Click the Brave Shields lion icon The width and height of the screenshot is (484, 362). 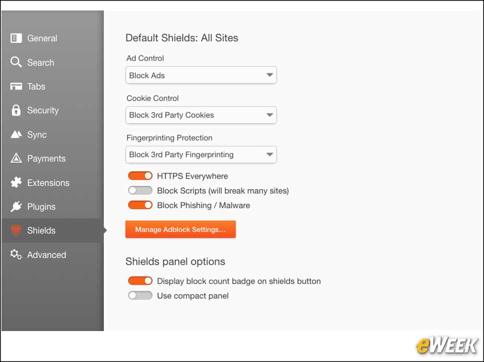[x=16, y=230]
